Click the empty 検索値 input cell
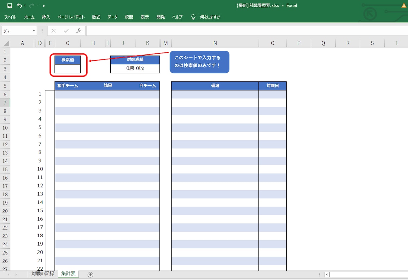The image size is (408, 280). pyautogui.click(x=68, y=69)
